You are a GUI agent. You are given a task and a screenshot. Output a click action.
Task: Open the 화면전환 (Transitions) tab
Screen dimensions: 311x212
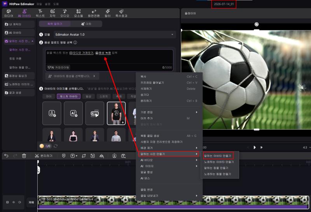(x=94, y=13)
